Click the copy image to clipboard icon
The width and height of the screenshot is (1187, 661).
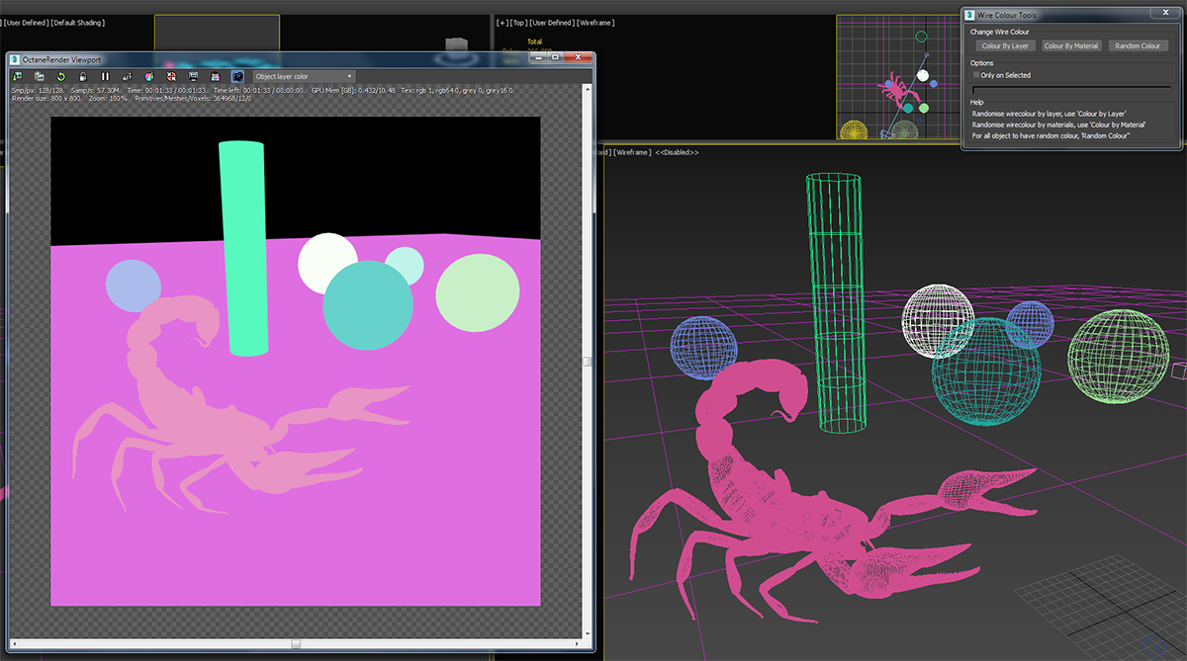click(40, 76)
